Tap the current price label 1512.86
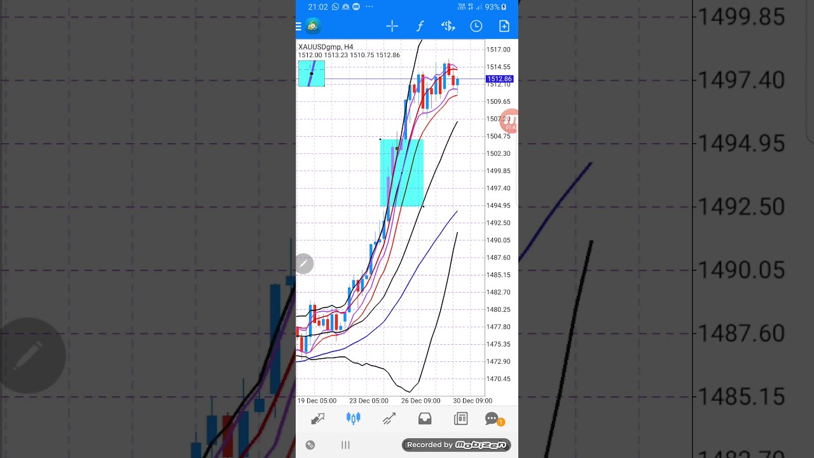Screen dimensions: 814x458 tap(499, 79)
